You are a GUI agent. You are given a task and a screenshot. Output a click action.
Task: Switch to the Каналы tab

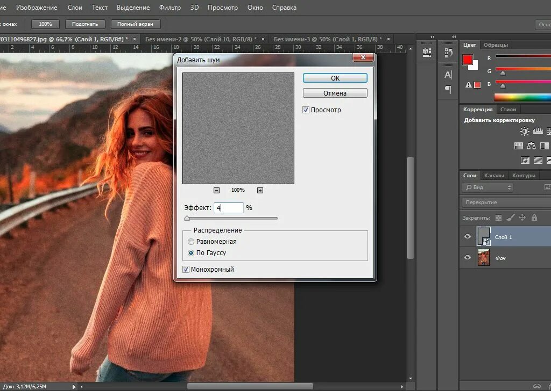click(x=494, y=176)
